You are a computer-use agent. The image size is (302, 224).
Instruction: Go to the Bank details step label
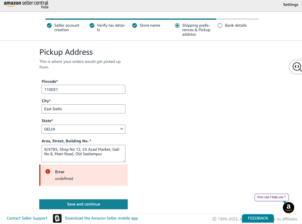(235, 26)
